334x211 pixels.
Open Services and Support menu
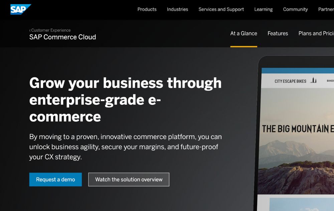coord(221,9)
